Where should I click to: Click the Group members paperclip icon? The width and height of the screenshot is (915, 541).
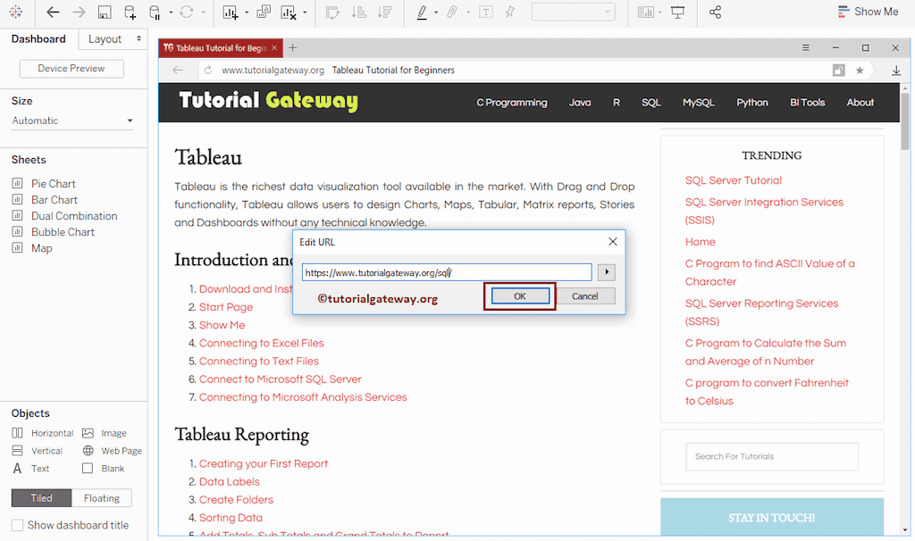click(x=451, y=12)
